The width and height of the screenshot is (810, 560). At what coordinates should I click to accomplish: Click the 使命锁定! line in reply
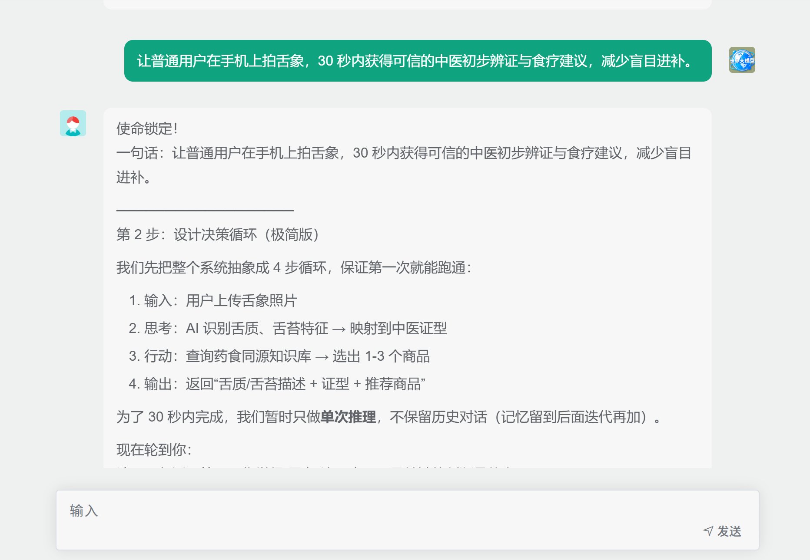[x=147, y=129]
